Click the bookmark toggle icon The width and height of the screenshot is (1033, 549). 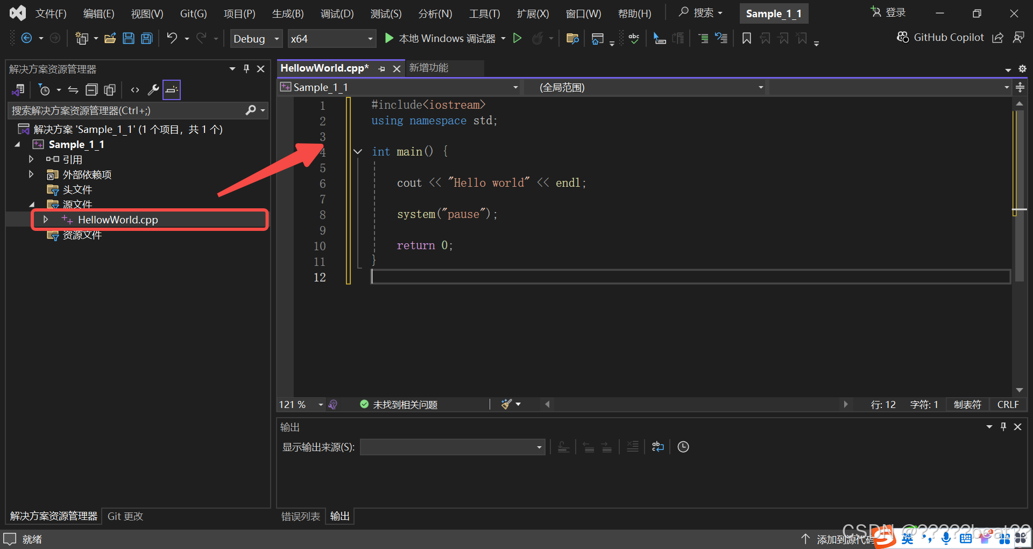coord(747,38)
